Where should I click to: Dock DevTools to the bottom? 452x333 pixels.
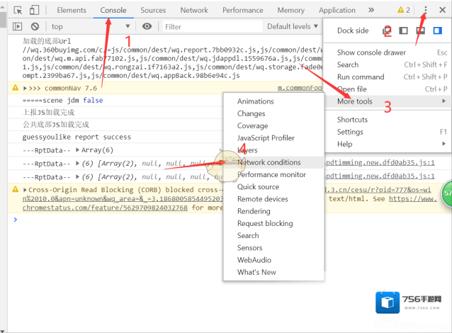(420, 30)
